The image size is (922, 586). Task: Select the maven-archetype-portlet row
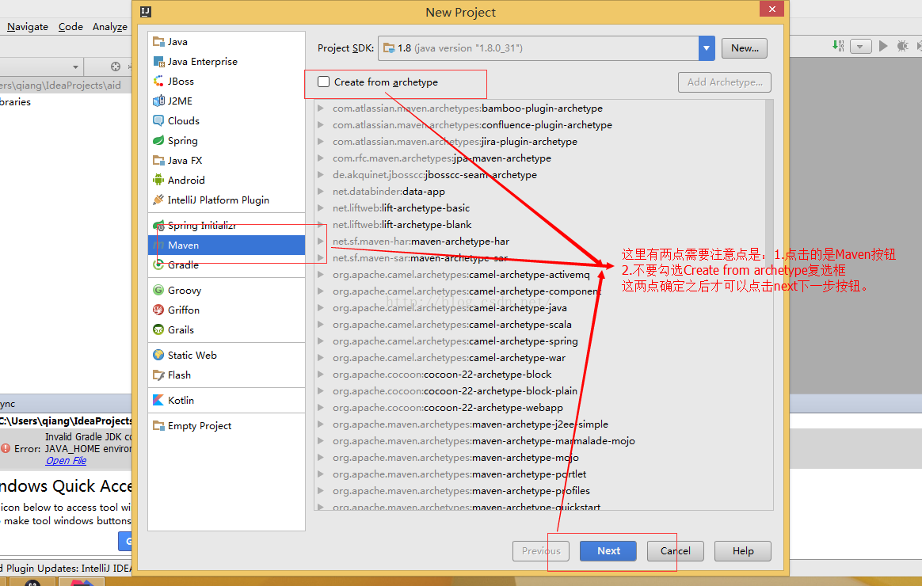point(540,474)
